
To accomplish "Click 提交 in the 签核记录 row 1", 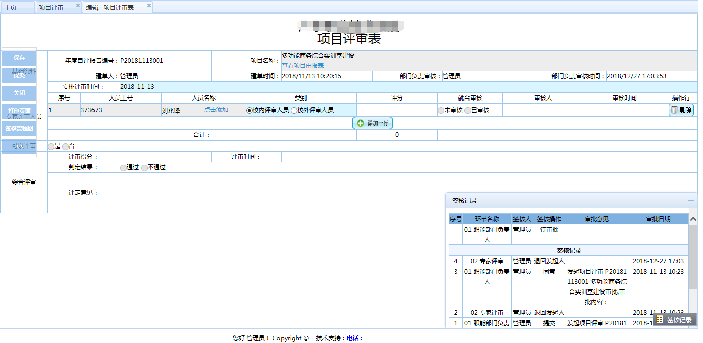I will pyautogui.click(x=549, y=323).
